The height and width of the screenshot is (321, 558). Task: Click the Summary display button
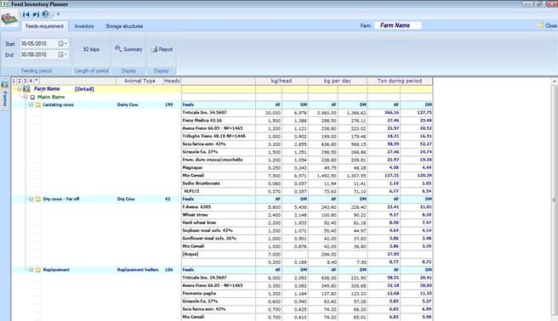click(x=128, y=49)
